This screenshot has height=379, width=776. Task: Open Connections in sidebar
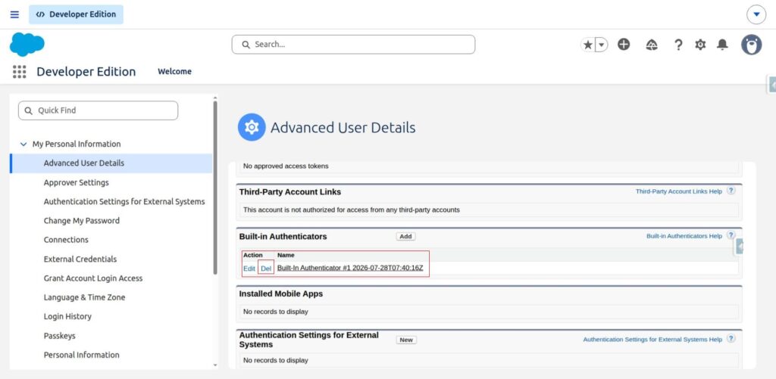point(66,240)
